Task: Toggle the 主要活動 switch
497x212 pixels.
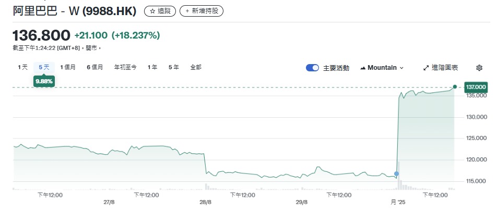Action: pyautogui.click(x=313, y=68)
